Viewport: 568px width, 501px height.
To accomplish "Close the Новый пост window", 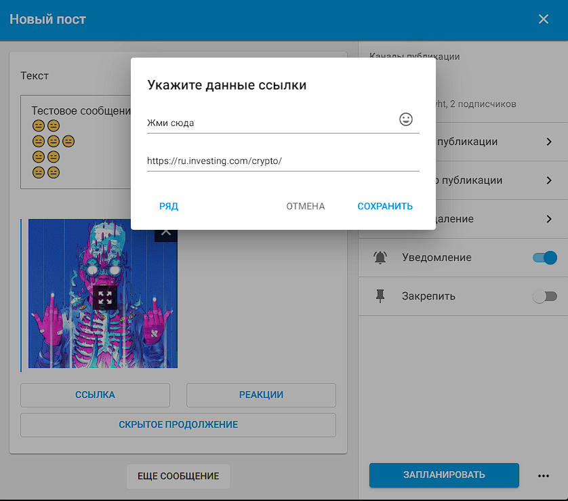I will click(x=543, y=19).
